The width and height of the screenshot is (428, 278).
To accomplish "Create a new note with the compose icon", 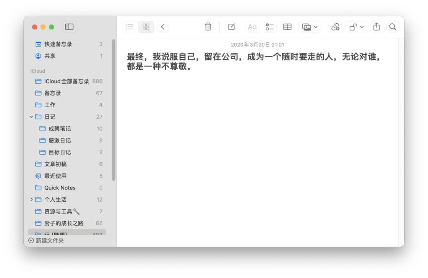I will [231, 27].
